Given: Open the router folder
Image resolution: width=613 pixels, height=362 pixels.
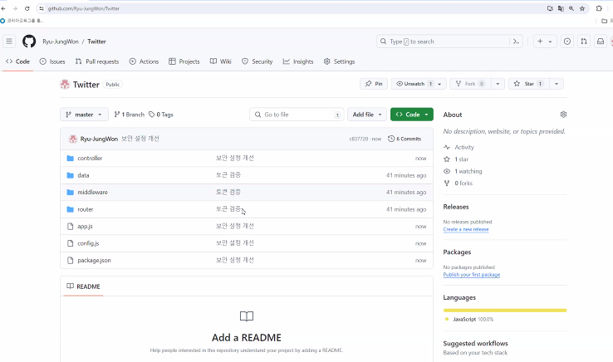Looking at the screenshot, I should (x=86, y=209).
